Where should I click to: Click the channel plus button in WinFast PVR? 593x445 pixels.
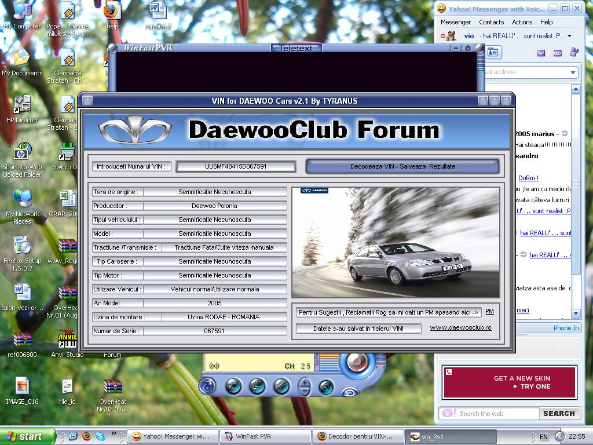click(x=305, y=382)
